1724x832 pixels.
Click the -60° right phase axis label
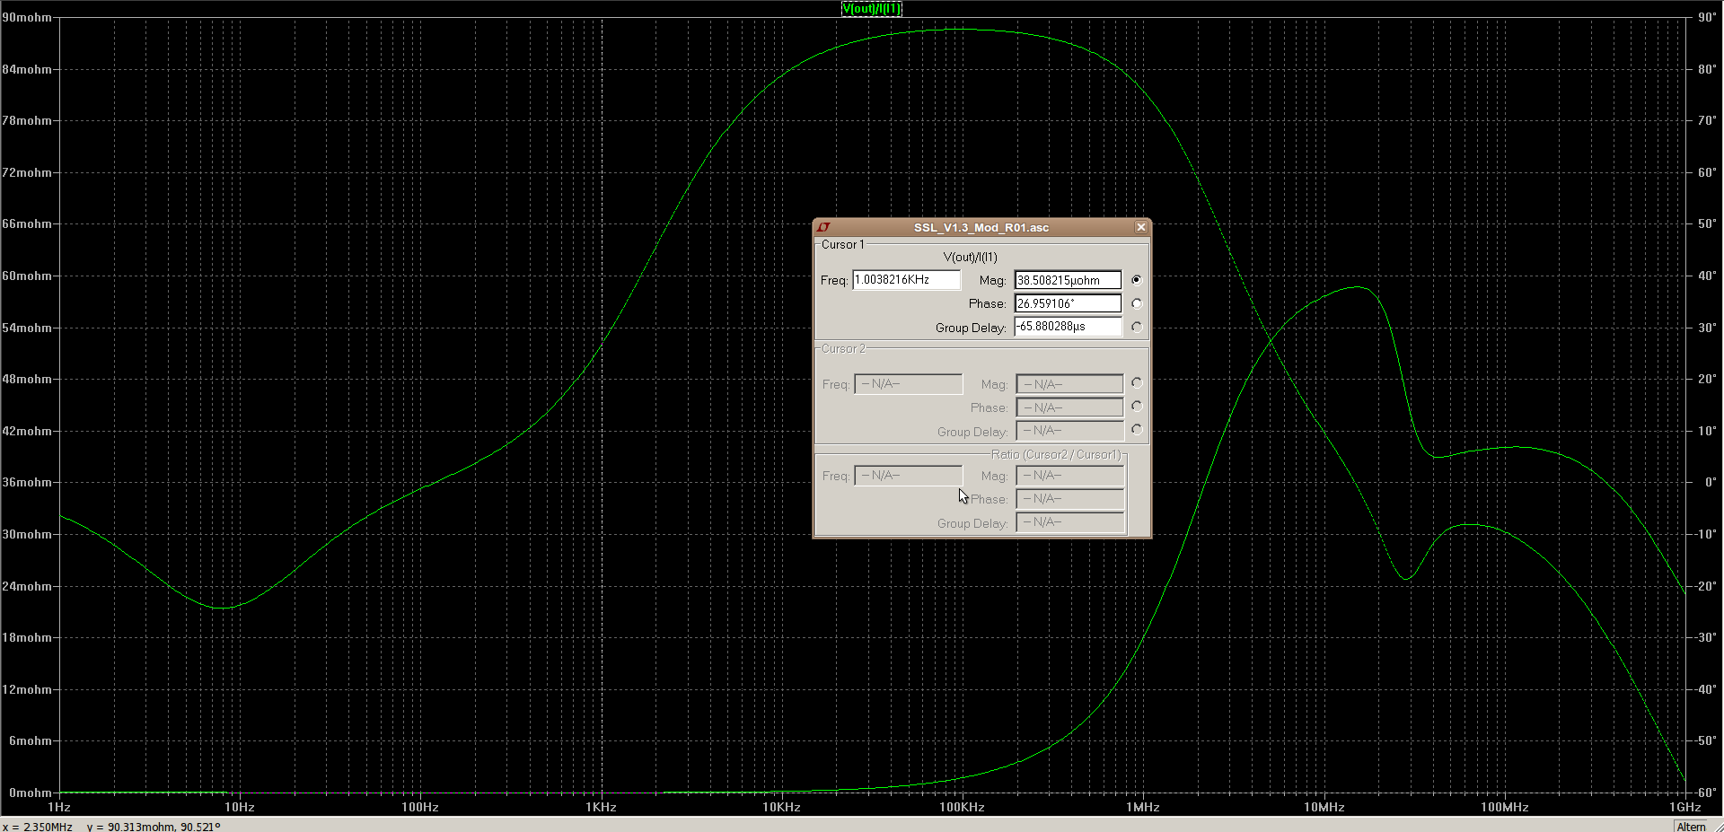1705,793
